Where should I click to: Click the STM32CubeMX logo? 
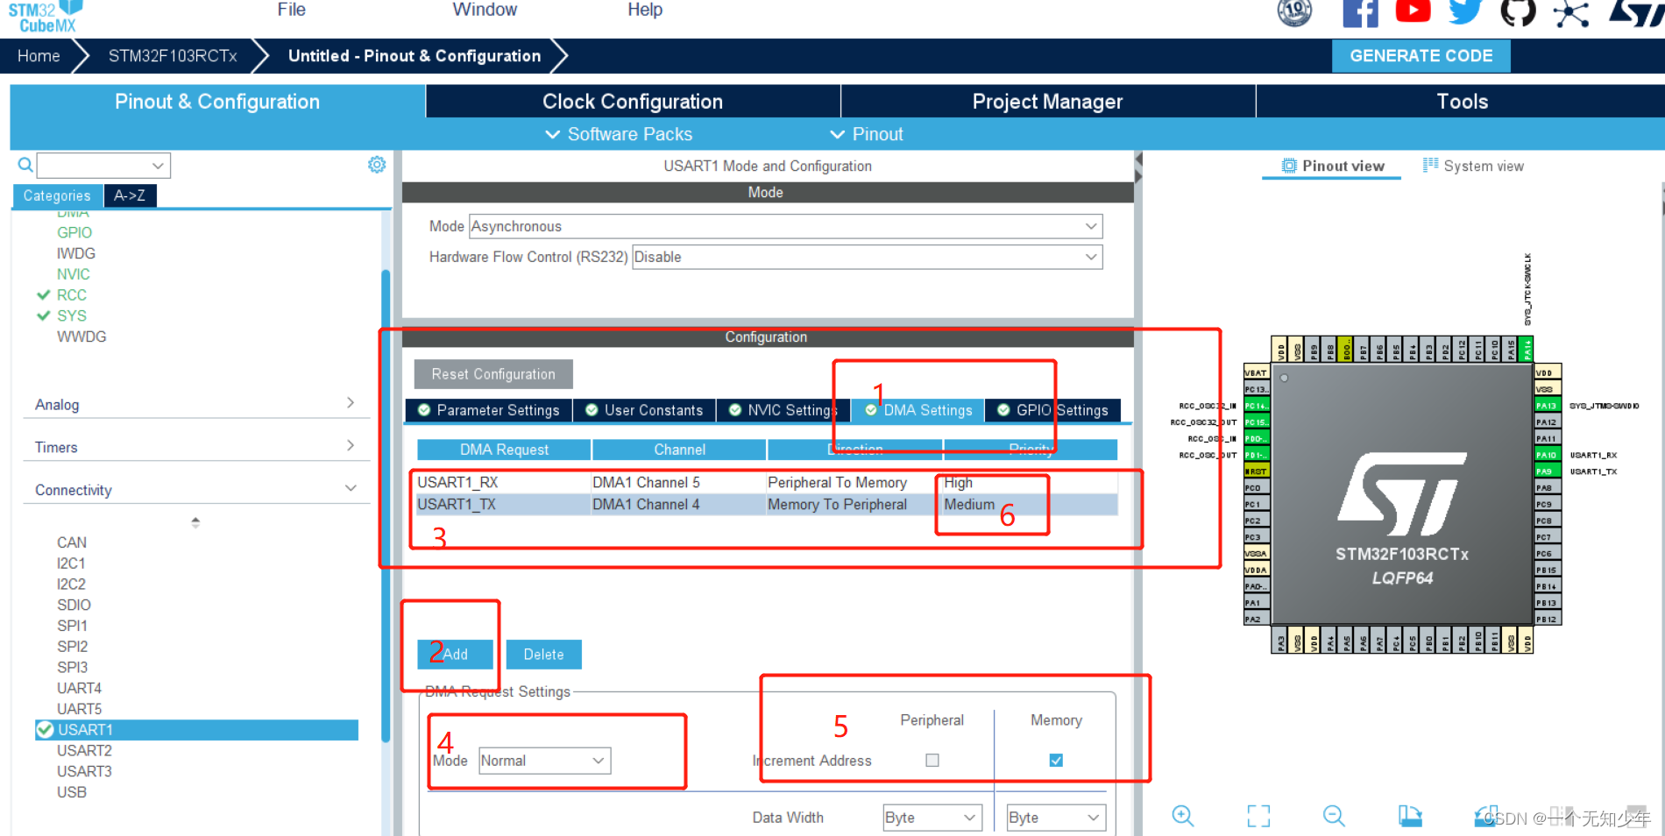46,17
